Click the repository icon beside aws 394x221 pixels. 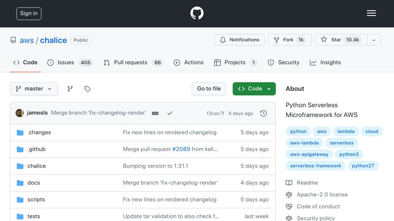[x=13, y=40]
